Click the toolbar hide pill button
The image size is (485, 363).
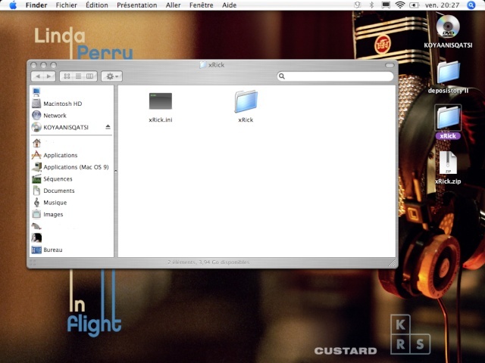(x=390, y=65)
